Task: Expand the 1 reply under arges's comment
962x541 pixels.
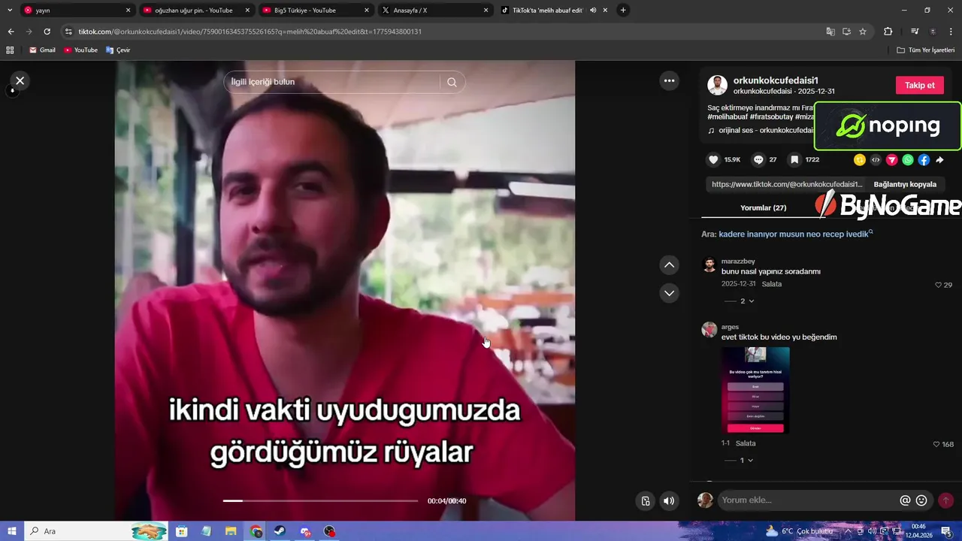Action: point(742,460)
